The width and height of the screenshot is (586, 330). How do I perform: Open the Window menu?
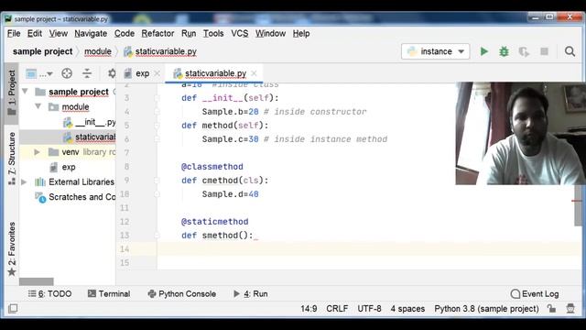click(271, 33)
